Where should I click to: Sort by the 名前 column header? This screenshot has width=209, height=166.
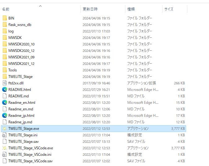(x=6, y=9)
